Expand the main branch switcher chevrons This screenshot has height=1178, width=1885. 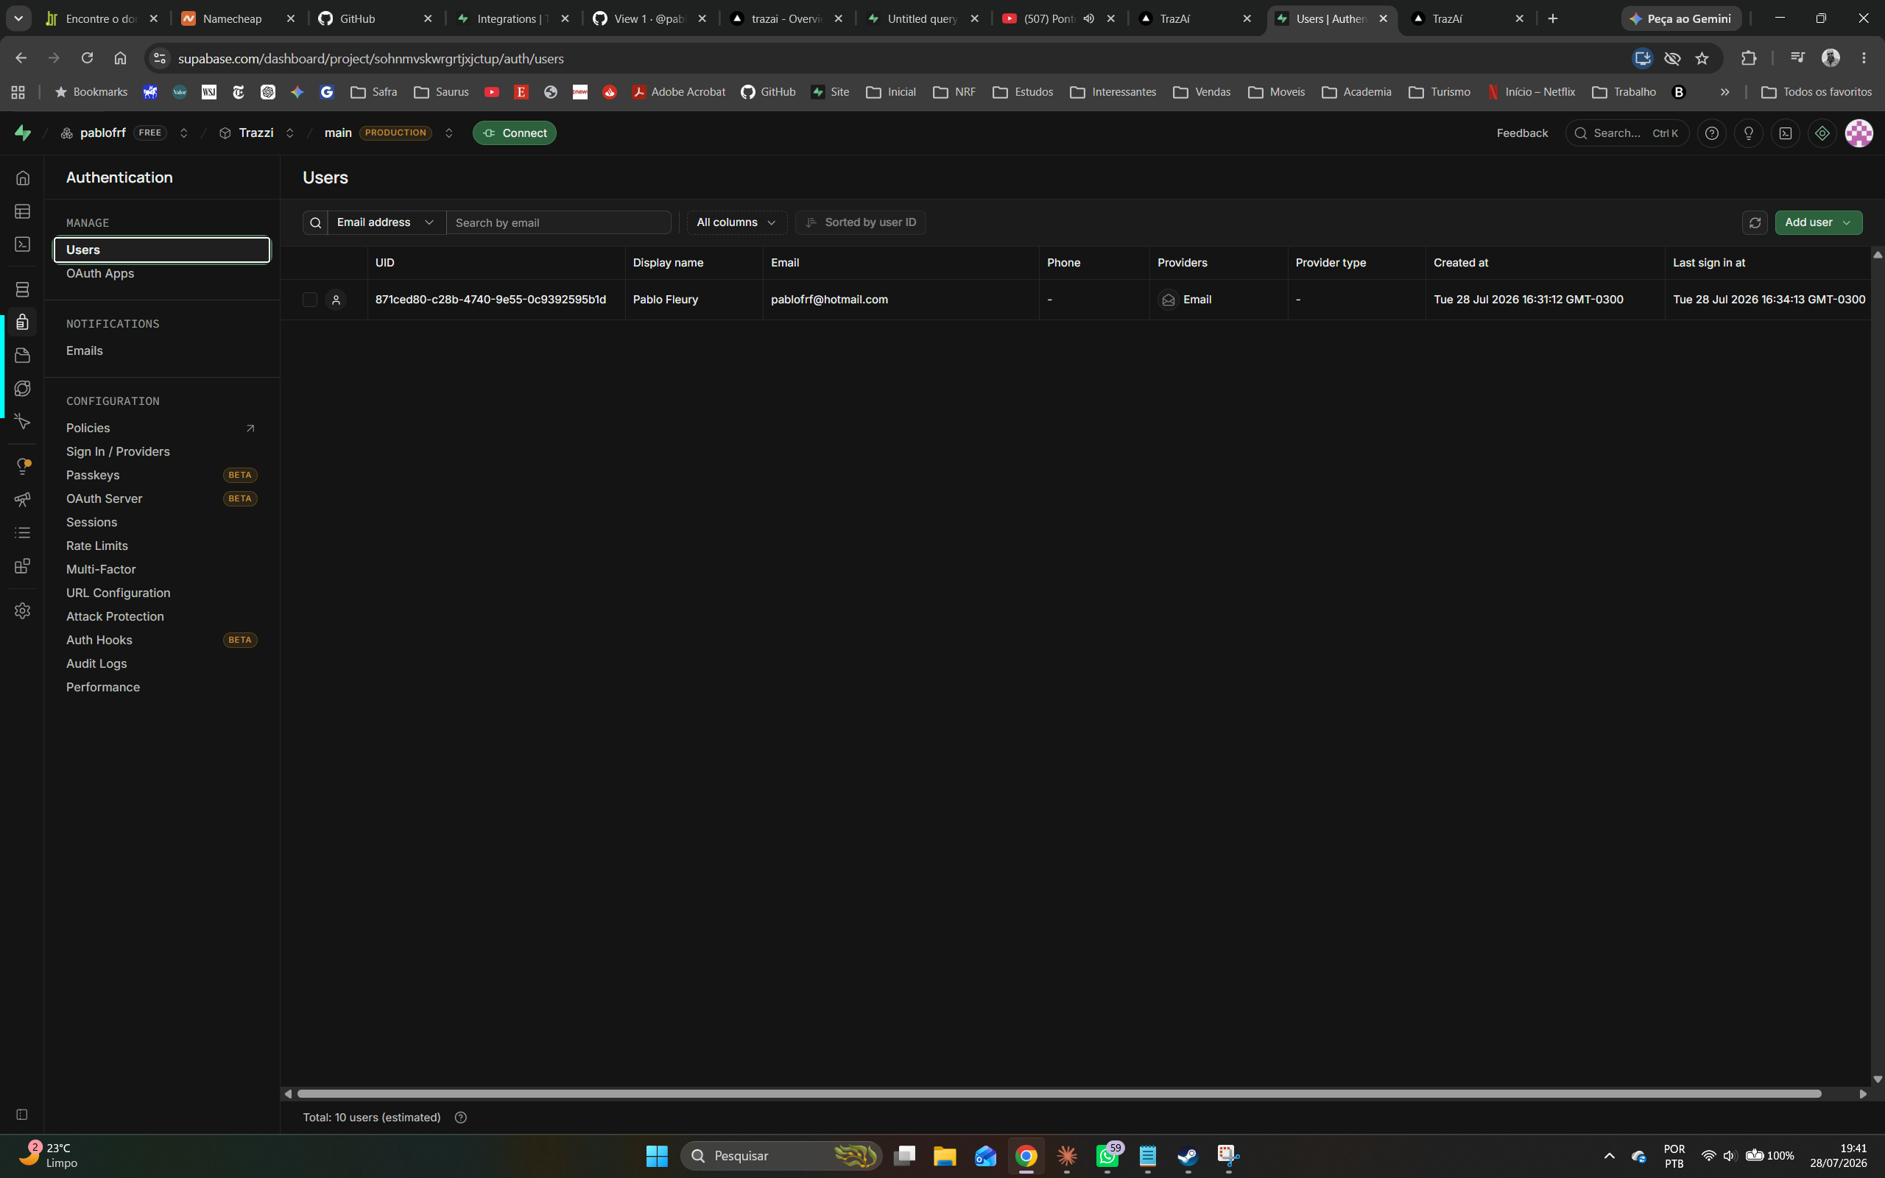coord(448,133)
